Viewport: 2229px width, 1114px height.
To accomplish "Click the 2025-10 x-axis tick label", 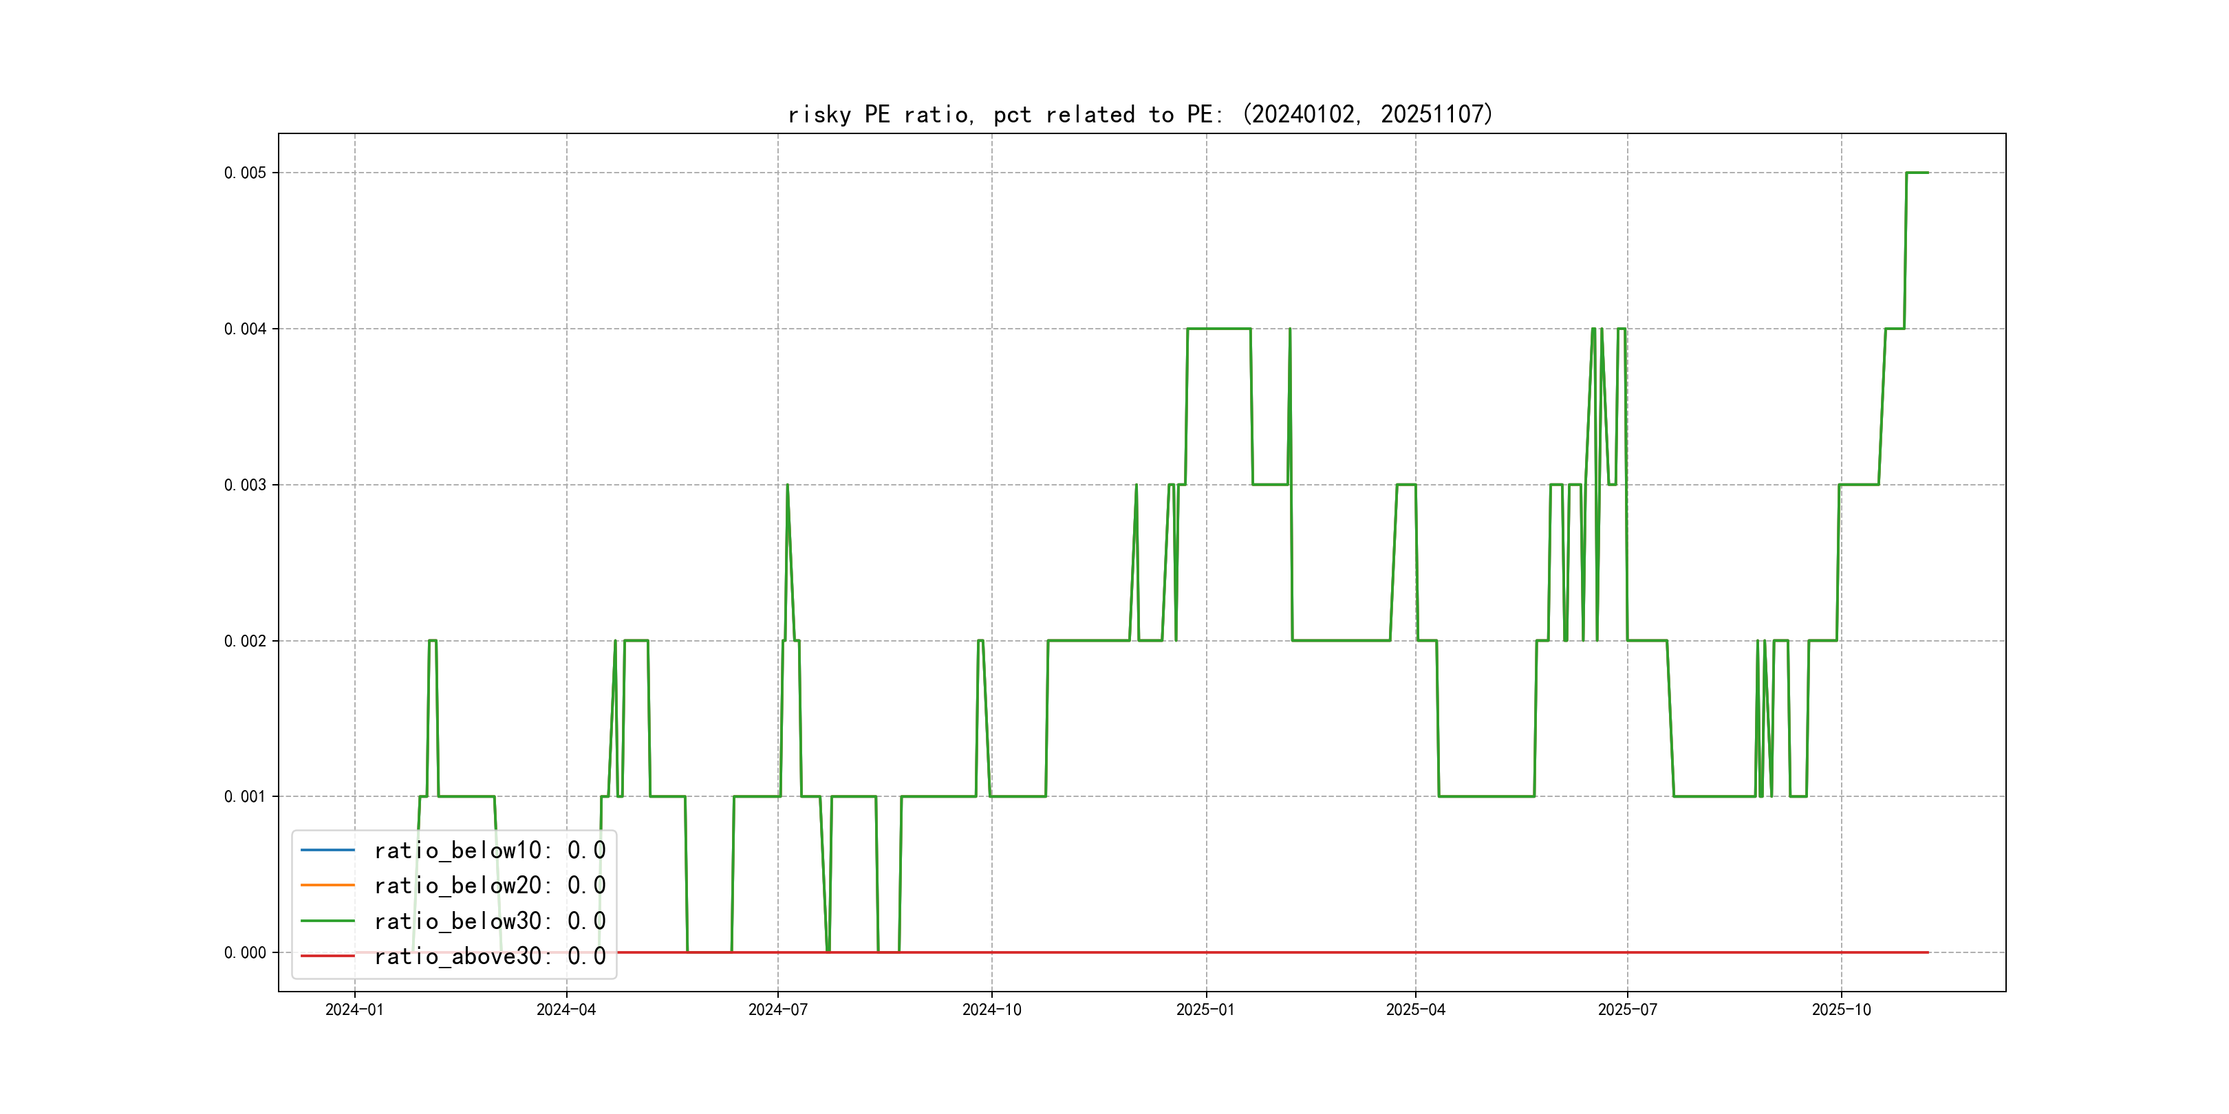I will (1842, 1010).
